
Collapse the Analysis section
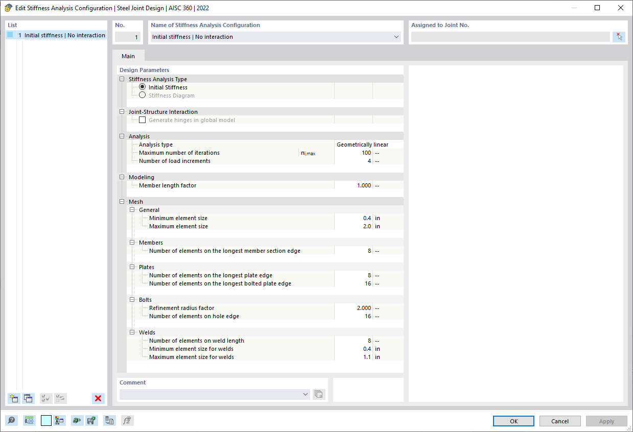pos(122,136)
